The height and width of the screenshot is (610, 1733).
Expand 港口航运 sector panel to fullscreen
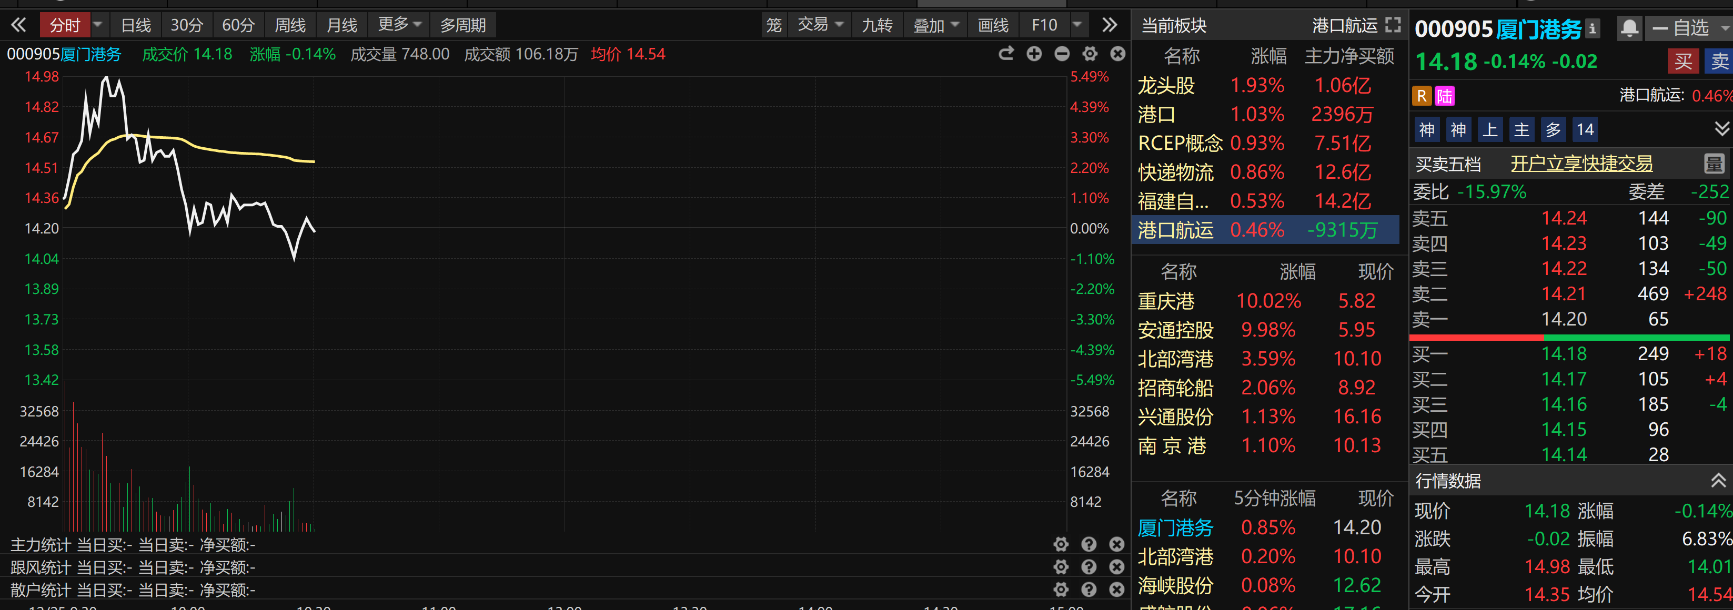(x=1393, y=26)
